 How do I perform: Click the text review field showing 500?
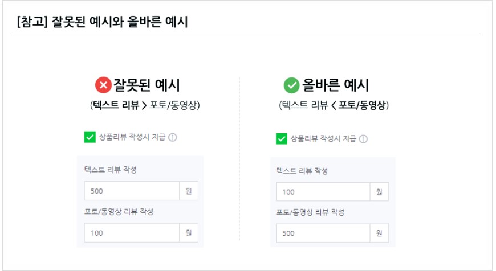(131, 191)
